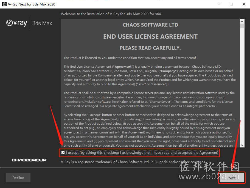Minimize the installer window
Image resolution: width=250 pixels, height=188 pixels.
219,4
